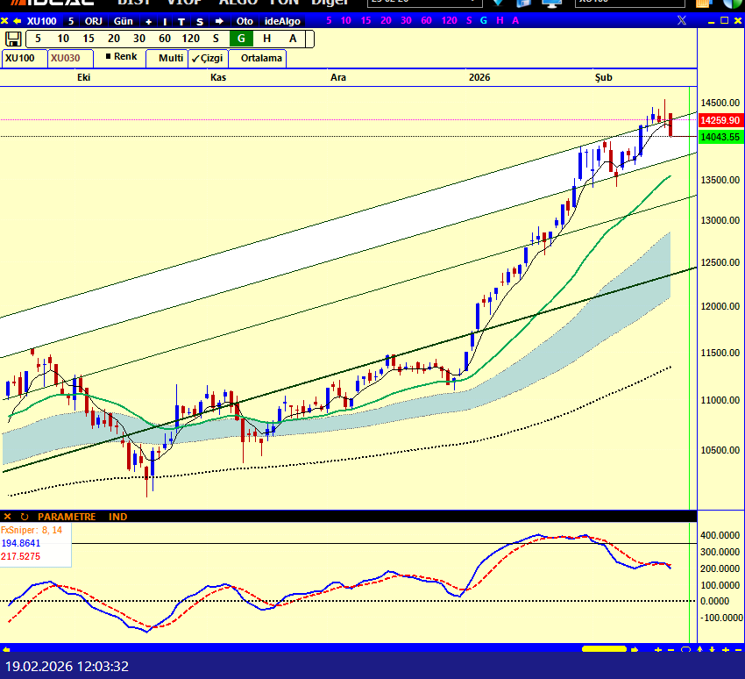Choose 5 period in boxed period selector
The image size is (745, 679).
(38, 39)
